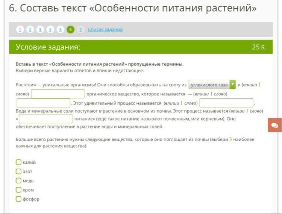The image size is (282, 214).
Task: Open the углекислого газа combo box
Action: click(x=209, y=85)
